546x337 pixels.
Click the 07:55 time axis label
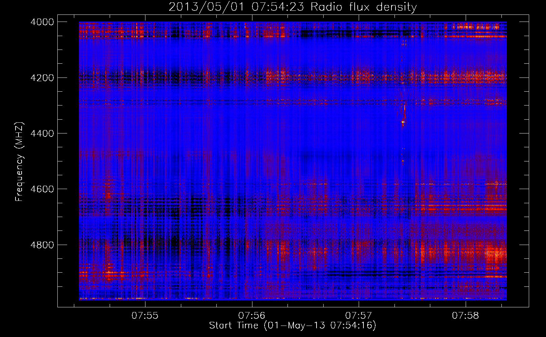(x=145, y=316)
